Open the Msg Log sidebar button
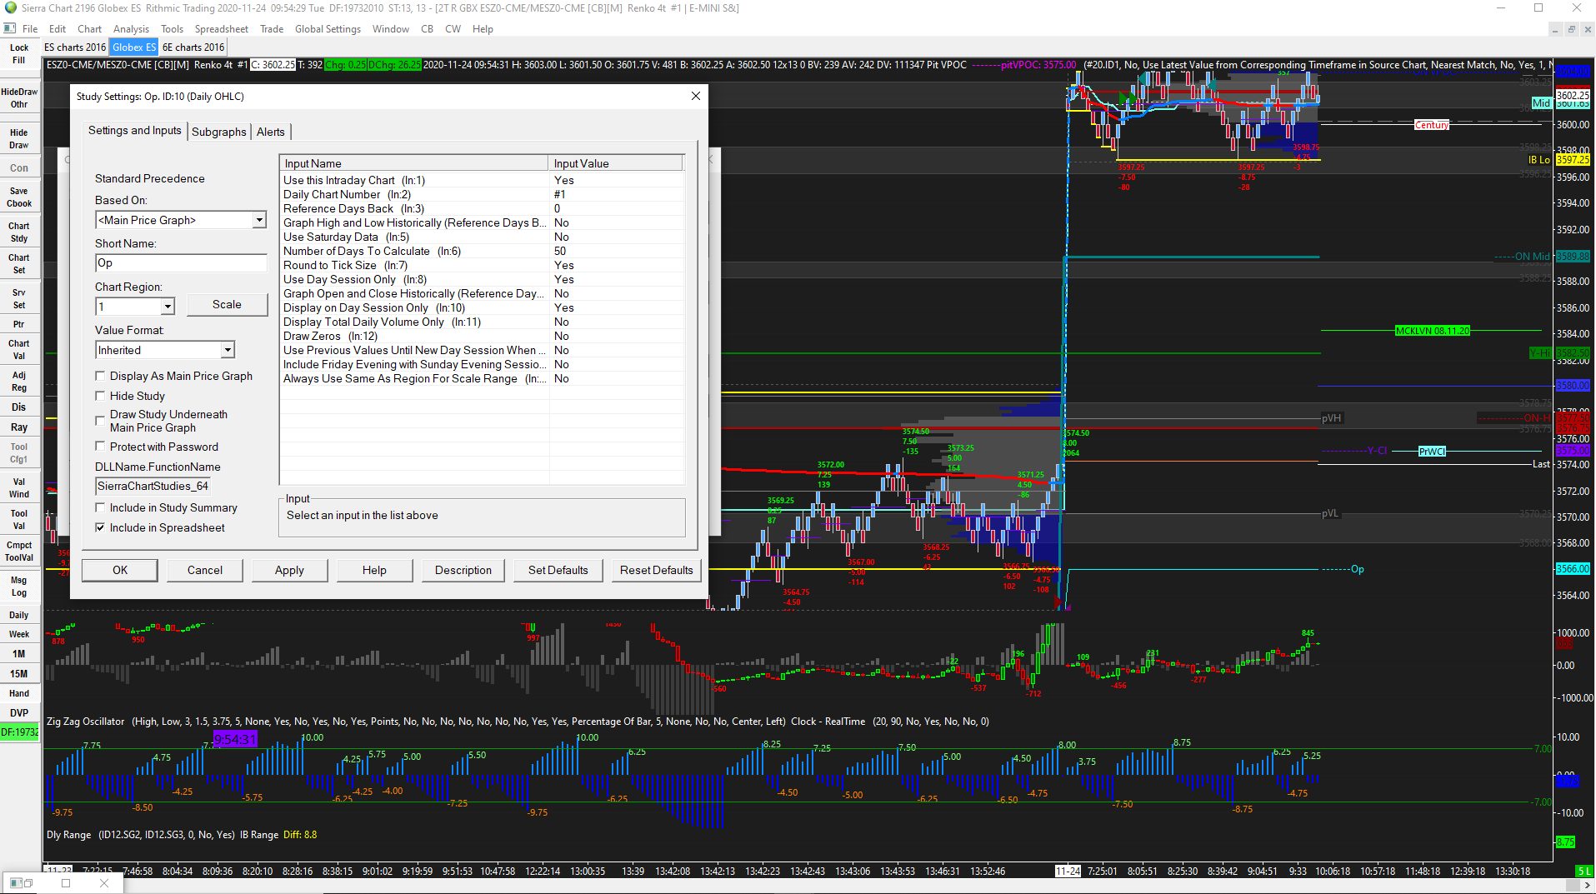 (19, 587)
